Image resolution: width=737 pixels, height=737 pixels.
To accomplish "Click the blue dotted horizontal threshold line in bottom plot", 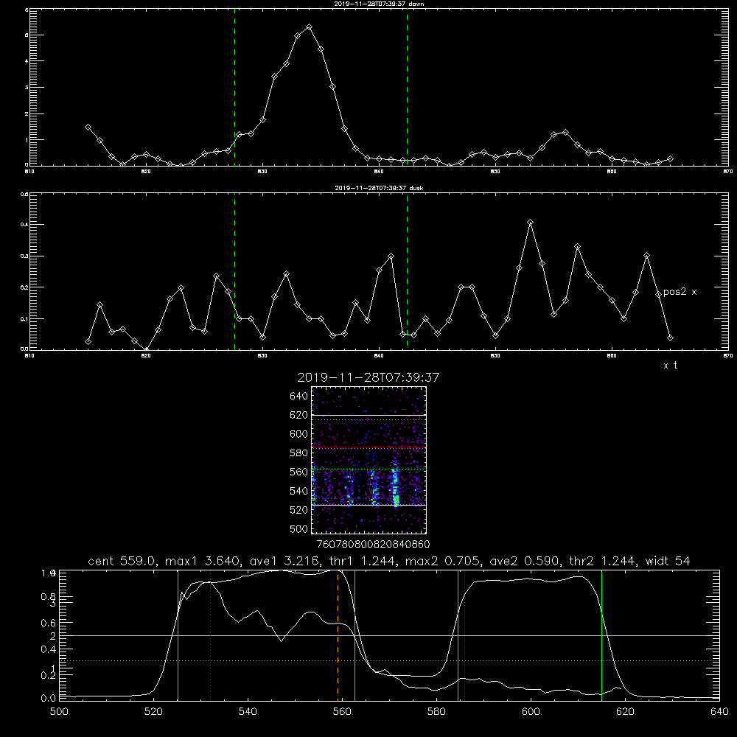I will pyautogui.click(x=389, y=661).
